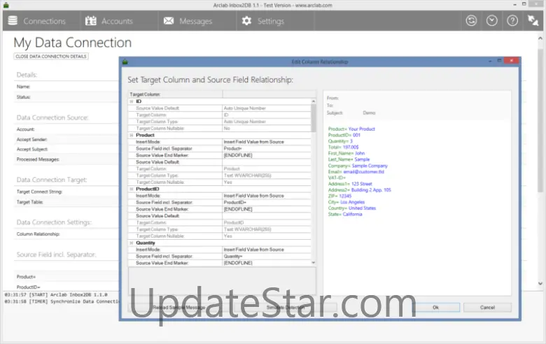Click 'Total= 197.00$' sample line
Viewport: 546px width, 344px height.
343,148
